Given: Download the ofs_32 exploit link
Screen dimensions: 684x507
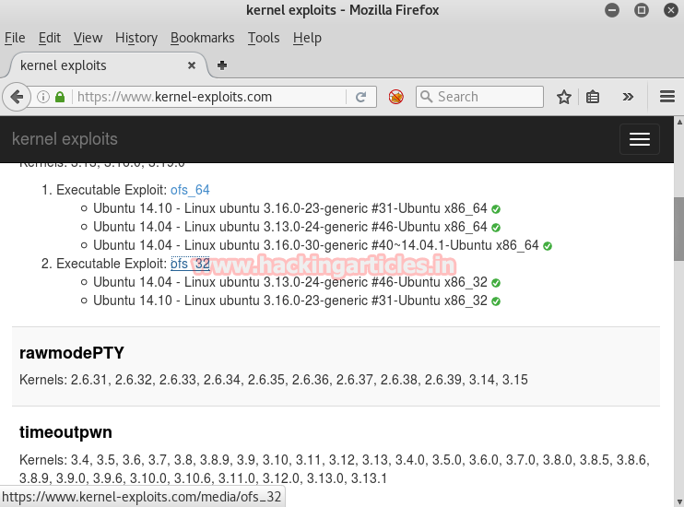Looking at the screenshot, I should (x=190, y=264).
